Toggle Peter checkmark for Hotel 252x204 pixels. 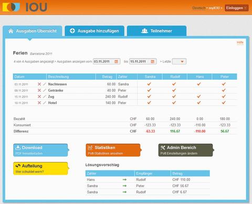click(224, 103)
